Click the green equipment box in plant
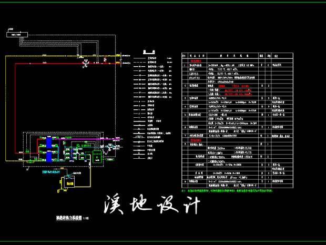The width and height of the screenshot is (326, 245). tap(97, 155)
